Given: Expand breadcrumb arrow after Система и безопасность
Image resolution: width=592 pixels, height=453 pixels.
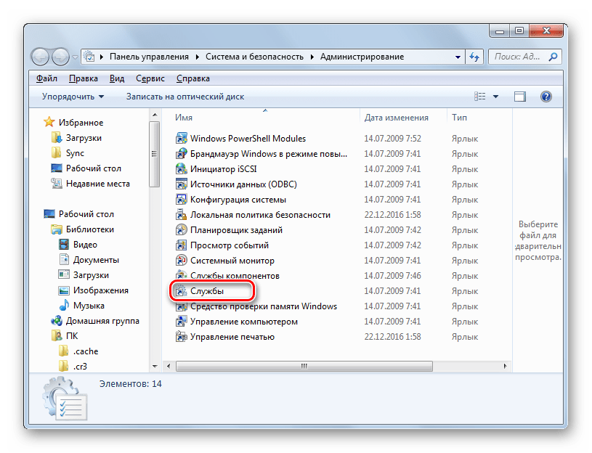Looking at the screenshot, I should click(312, 57).
